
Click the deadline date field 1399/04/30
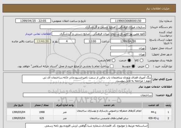point(128,41)
